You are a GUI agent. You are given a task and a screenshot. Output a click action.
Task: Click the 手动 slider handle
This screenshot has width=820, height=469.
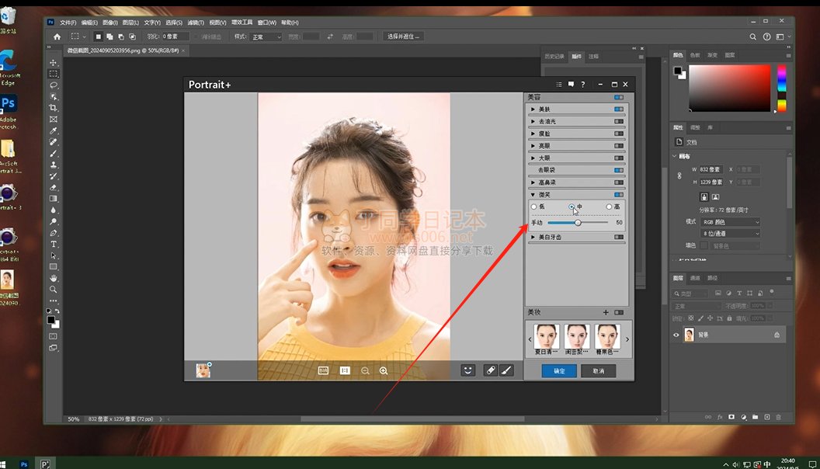(578, 223)
